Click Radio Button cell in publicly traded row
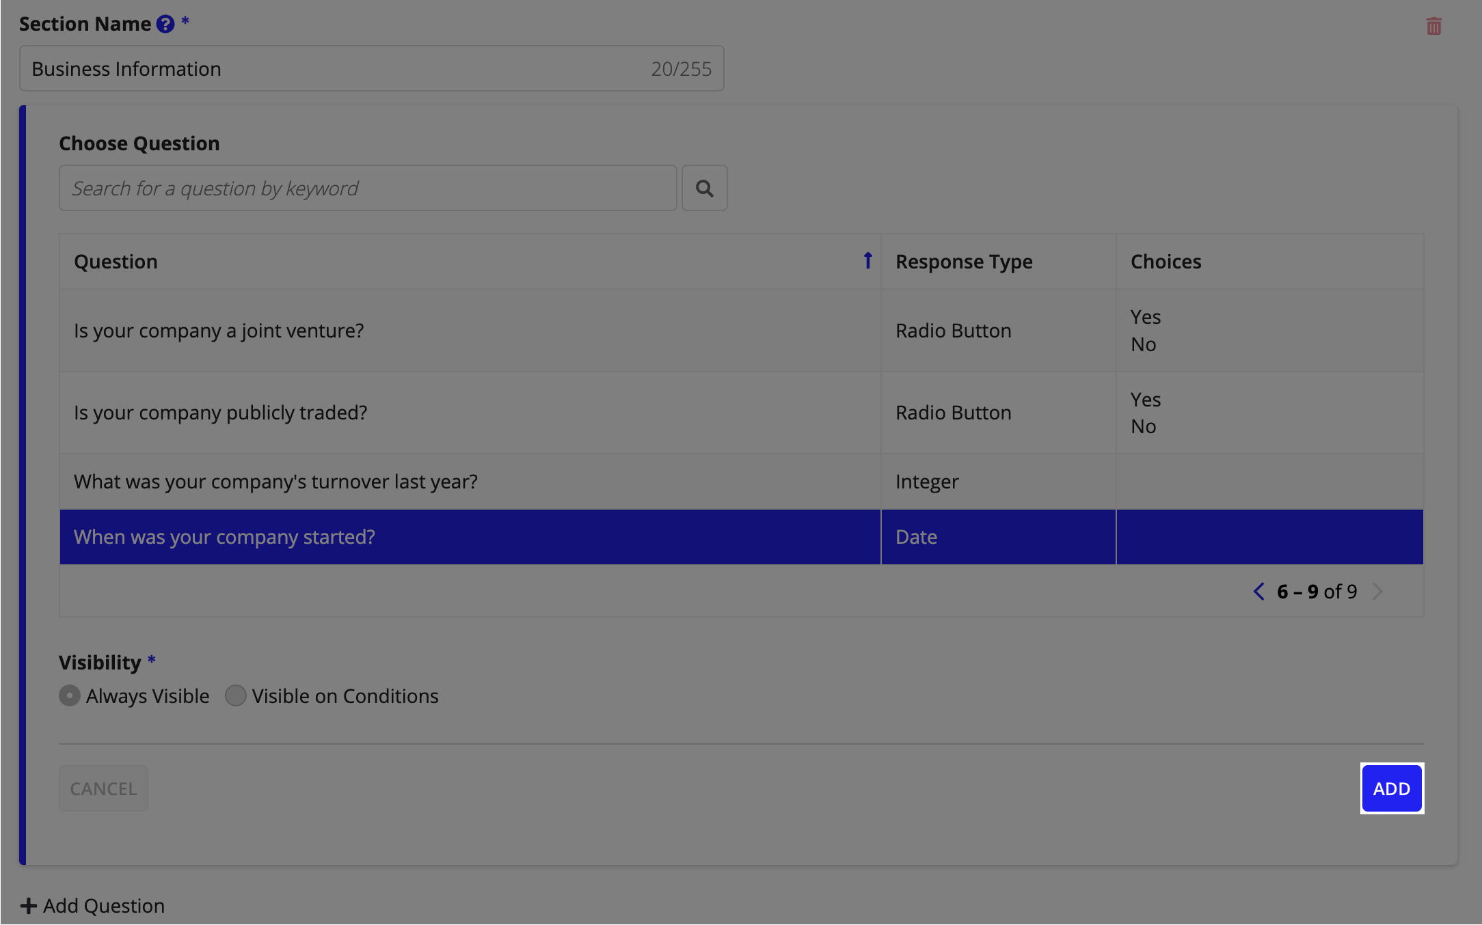The height and width of the screenshot is (925, 1482). click(999, 413)
